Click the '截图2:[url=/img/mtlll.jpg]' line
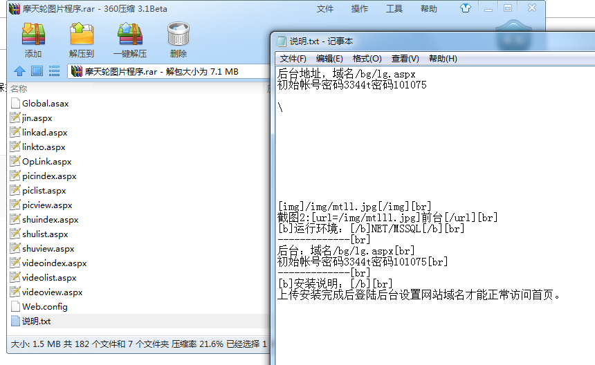Viewport: 595px width, 365px height. coord(387,218)
